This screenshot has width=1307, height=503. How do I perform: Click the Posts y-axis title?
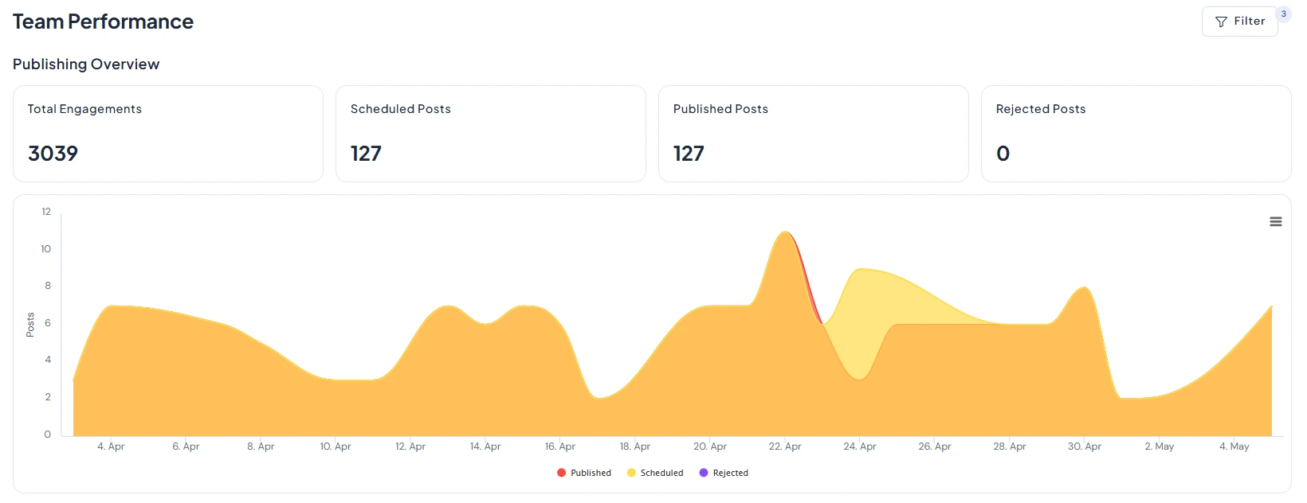pyautogui.click(x=30, y=325)
